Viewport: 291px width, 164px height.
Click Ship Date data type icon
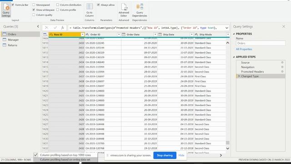160,35
